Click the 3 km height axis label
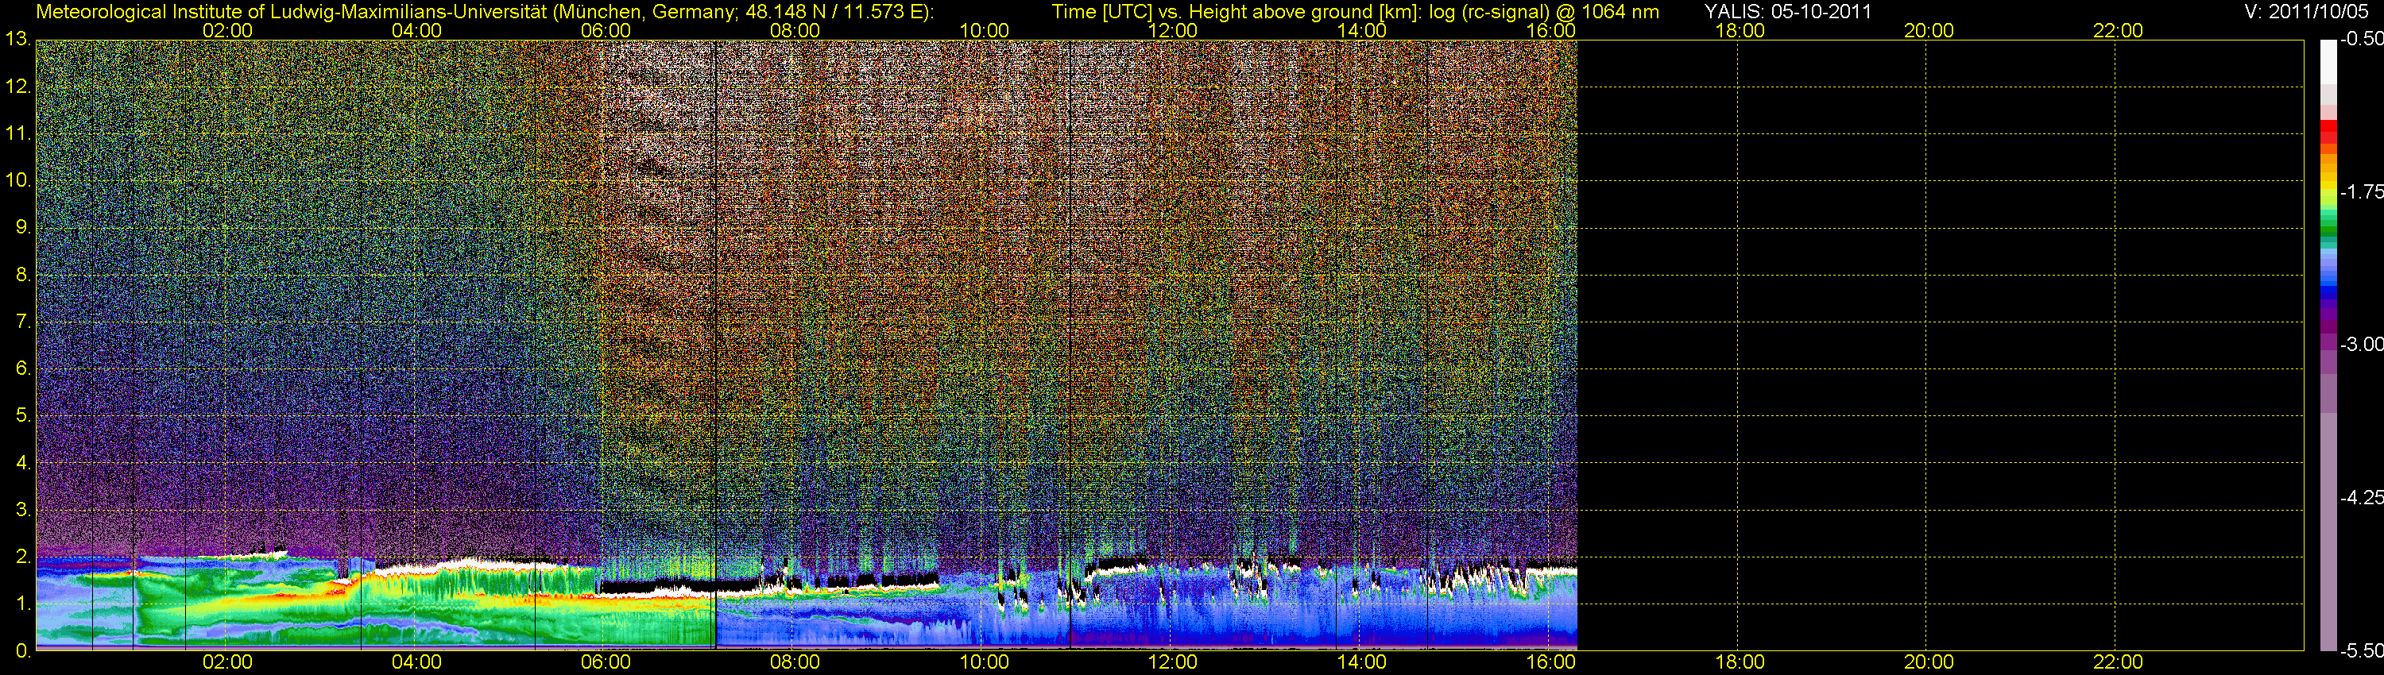Image resolution: width=2384 pixels, height=675 pixels. tap(23, 510)
